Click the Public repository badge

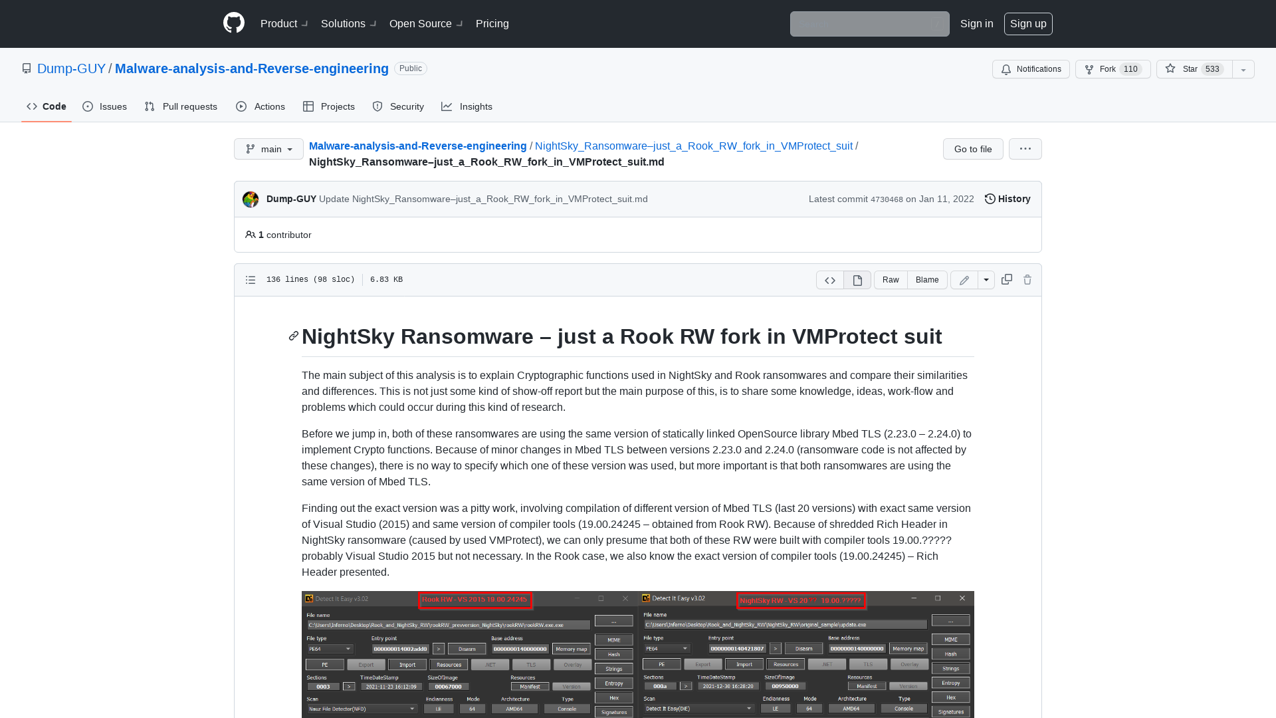(411, 68)
